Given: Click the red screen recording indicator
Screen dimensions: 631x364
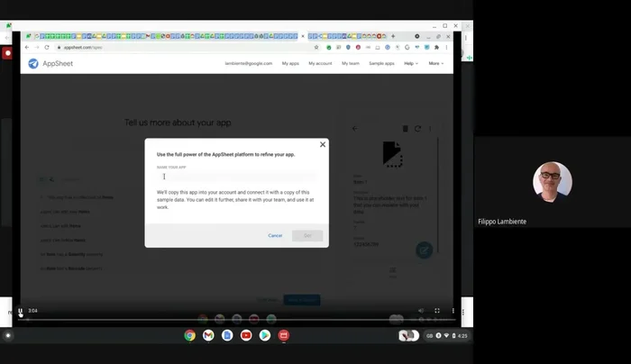Looking at the screenshot, I should click(7, 53).
